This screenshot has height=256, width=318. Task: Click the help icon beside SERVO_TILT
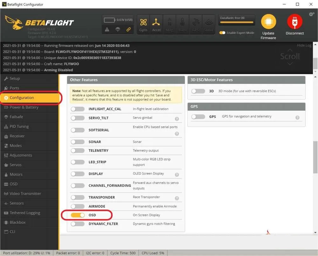(177, 119)
